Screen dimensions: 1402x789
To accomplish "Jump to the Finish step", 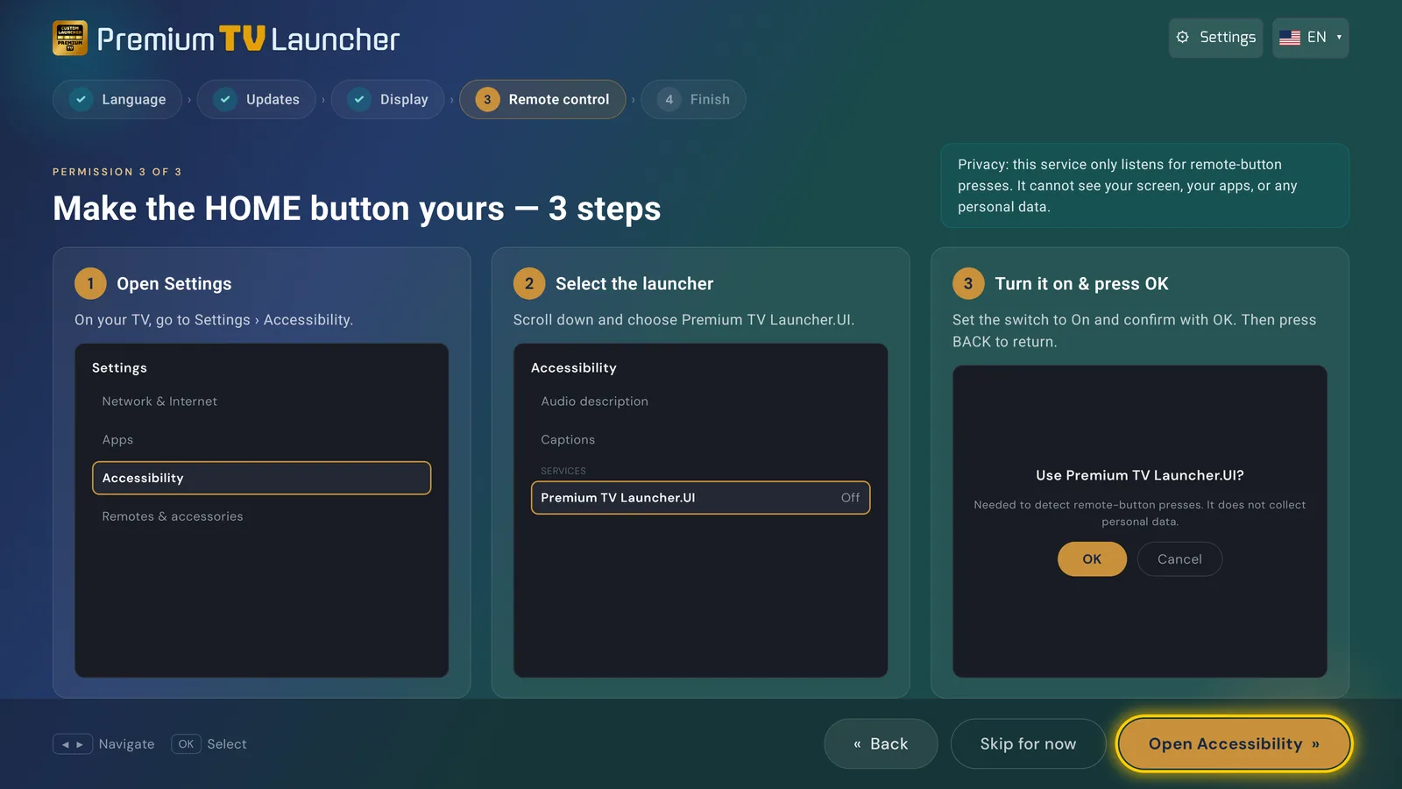I will (x=693, y=99).
